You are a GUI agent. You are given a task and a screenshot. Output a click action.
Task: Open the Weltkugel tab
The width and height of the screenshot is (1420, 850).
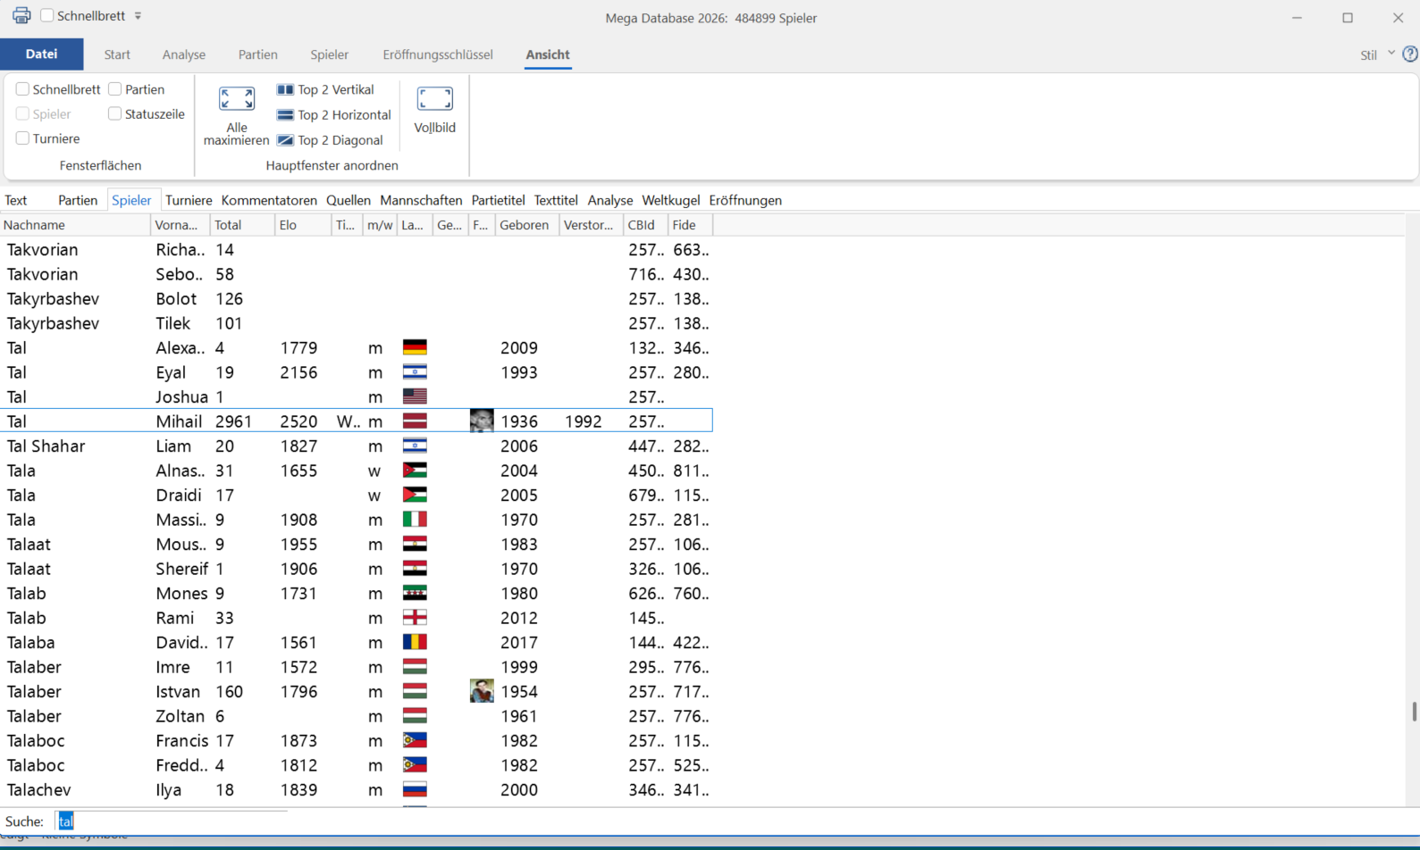(671, 200)
